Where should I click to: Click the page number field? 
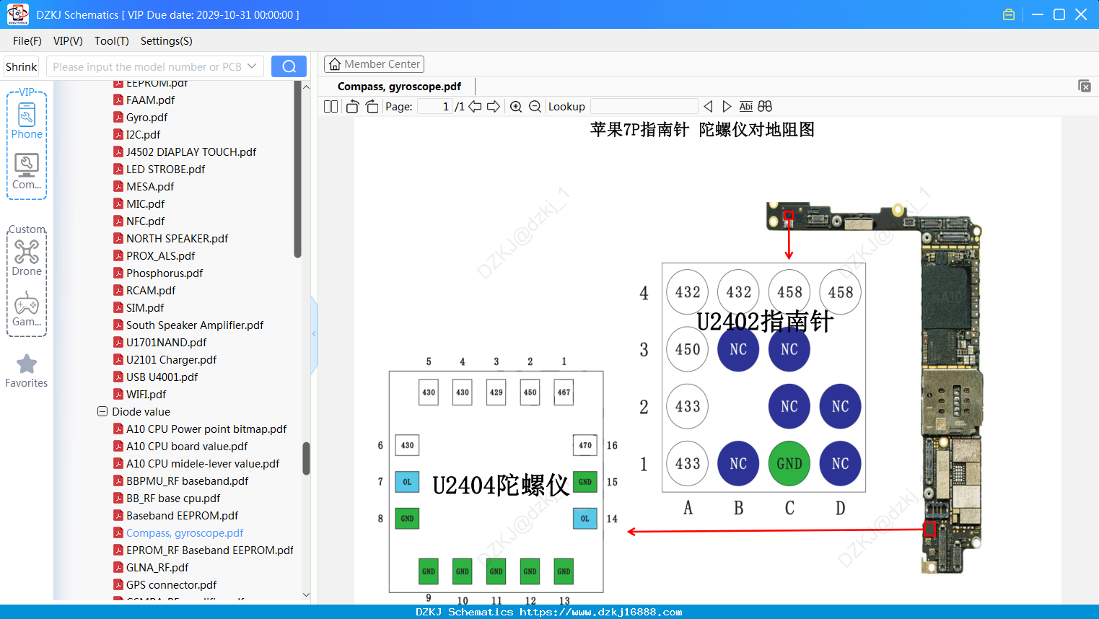(x=435, y=106)
